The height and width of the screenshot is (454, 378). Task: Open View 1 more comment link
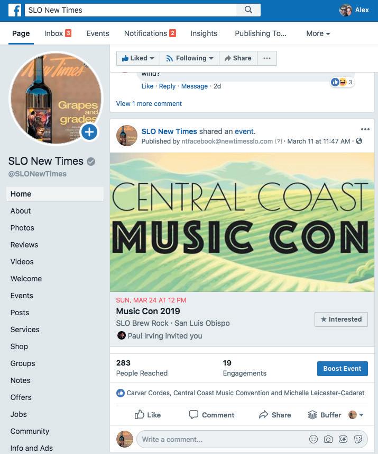click(149, 104)
